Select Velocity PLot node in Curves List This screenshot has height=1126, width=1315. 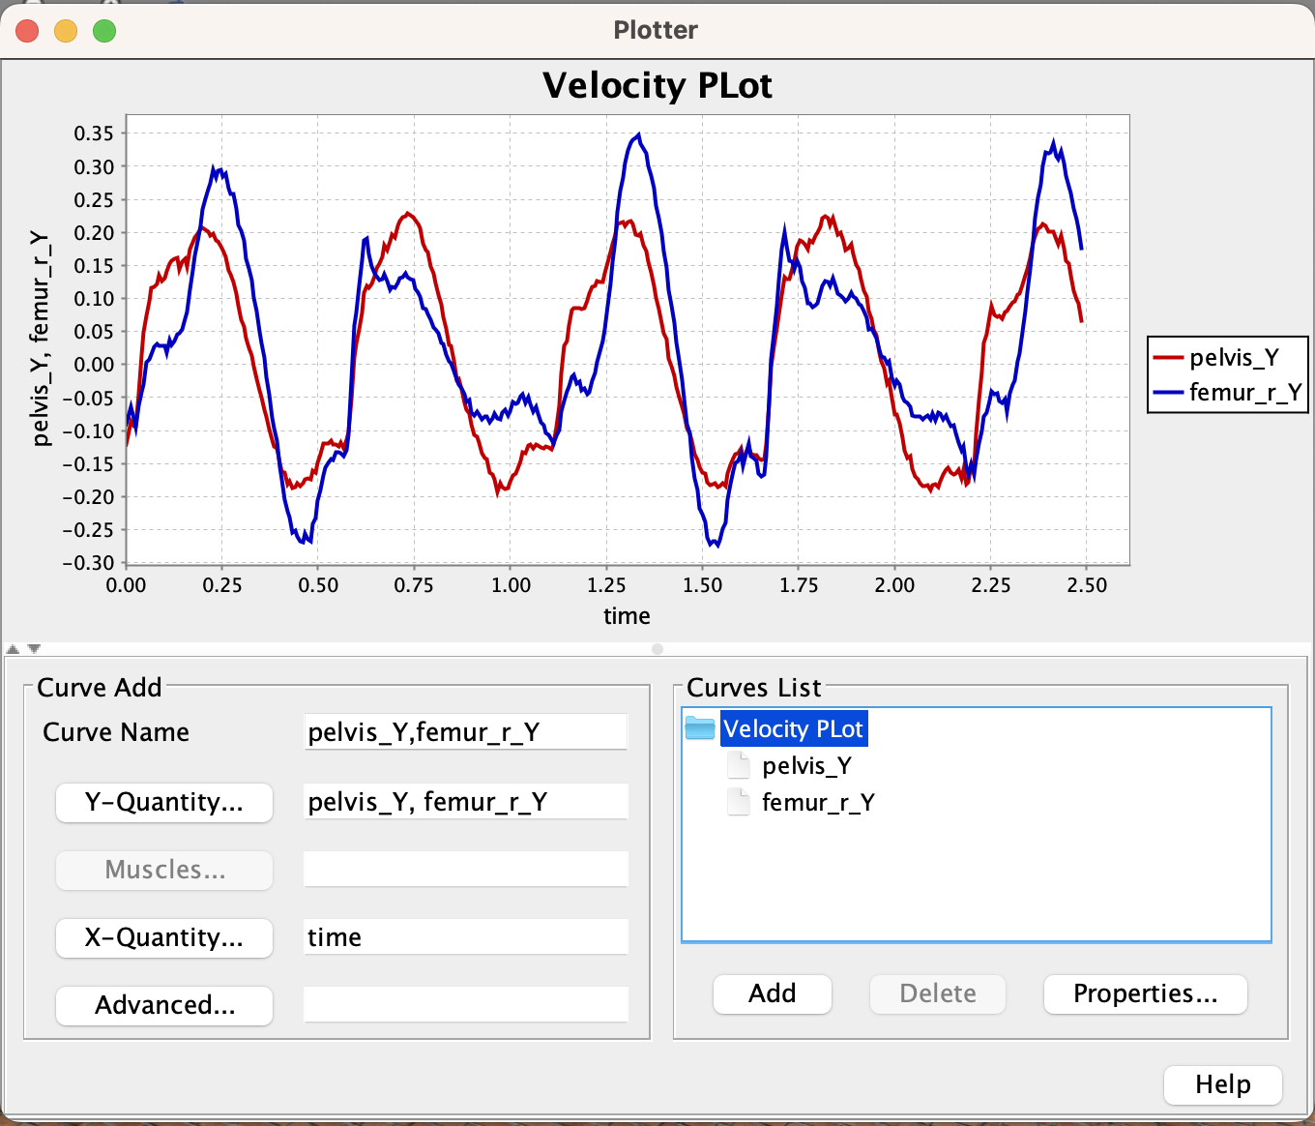coord(794,728)
